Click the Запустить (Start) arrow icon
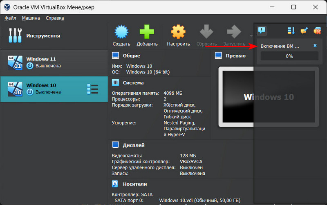Screen dimensions: 327x205 (x=234, y=32)
